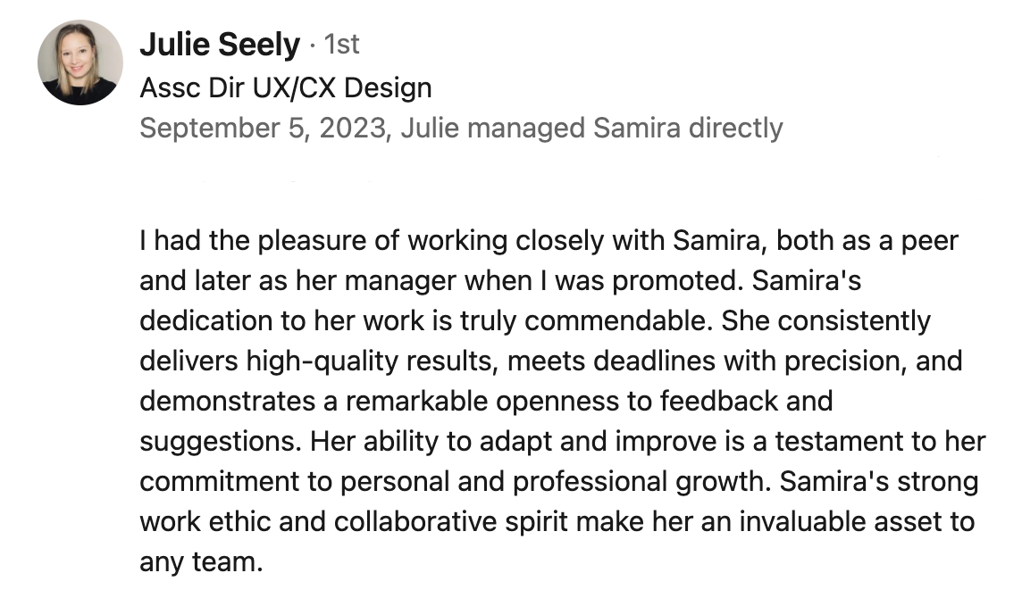This screenshot has width=1022, height=598.
Task: Open Julie Seely's profile photo
Action: (80, 62)
